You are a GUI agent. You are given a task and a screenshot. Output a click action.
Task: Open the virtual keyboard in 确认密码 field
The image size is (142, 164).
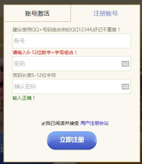click(x=125, y=86)
